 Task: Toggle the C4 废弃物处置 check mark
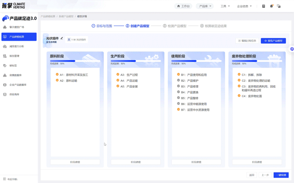(239, 96)
